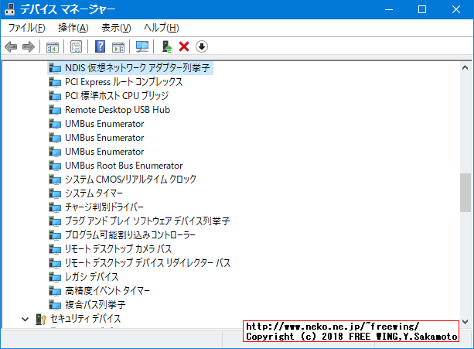Select リモート デスクトップ デバイス リダイレクター バス
Image resolution: width=474 pixels, height=349 pixels.
pyautogui.click(x=148, y=263)
